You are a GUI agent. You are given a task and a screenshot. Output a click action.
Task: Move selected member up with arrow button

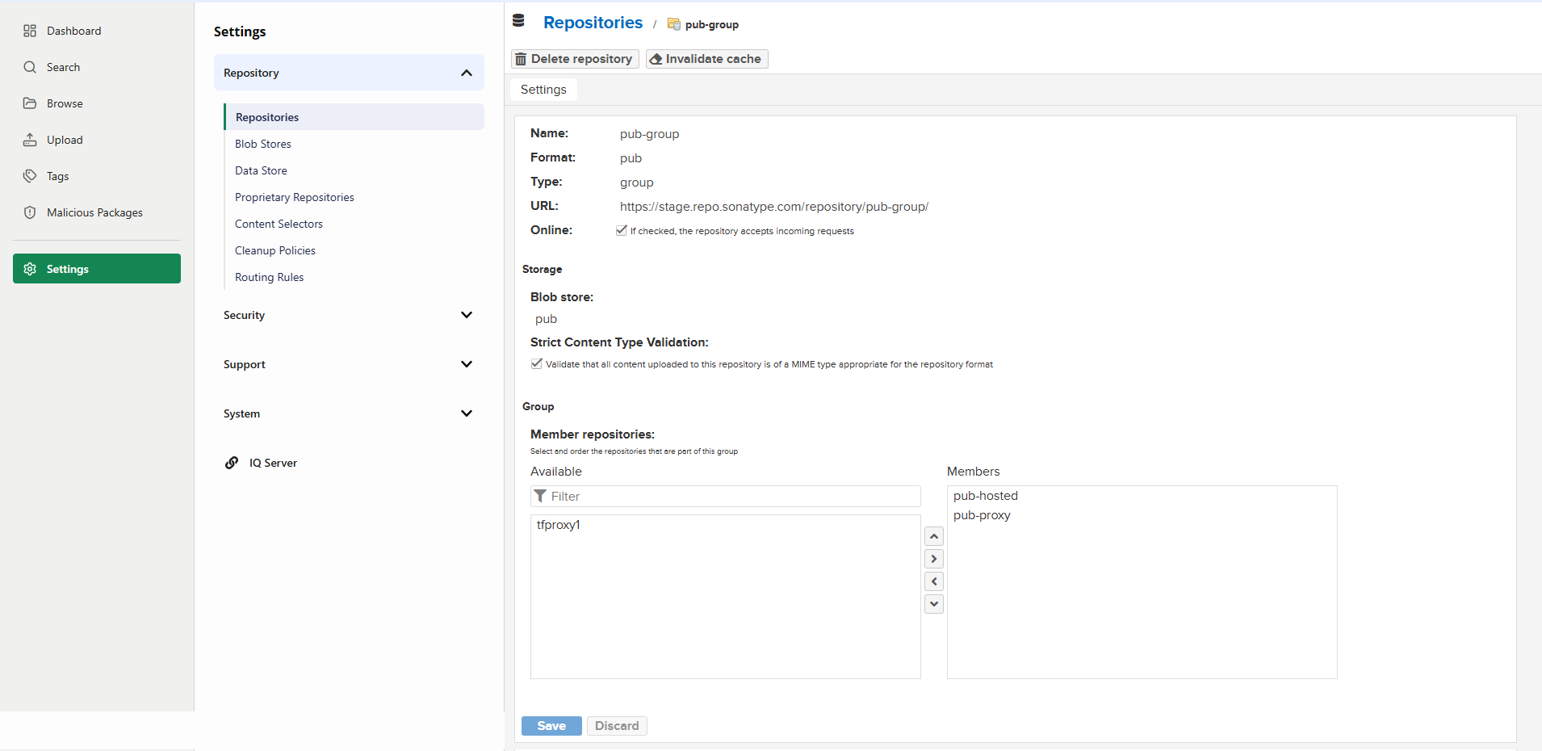coord(934,536)
